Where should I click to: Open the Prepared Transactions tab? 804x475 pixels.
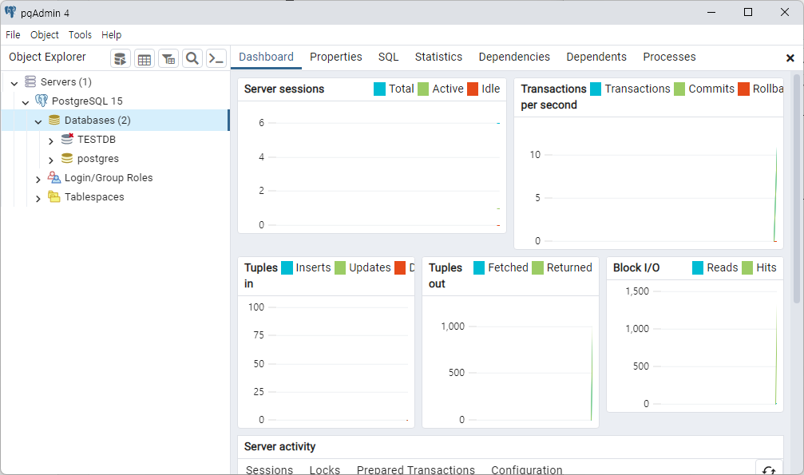click(x=416, y=469)
